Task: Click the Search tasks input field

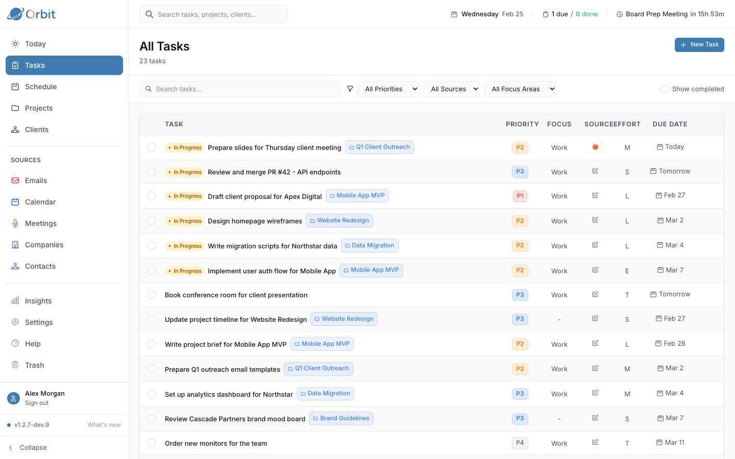Action: click(239, 89)
